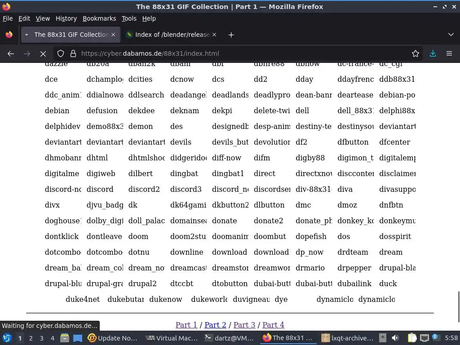460x345 pixels.
Task: Open the lxqt-archiver taskbar window
Action: point(348,338)
